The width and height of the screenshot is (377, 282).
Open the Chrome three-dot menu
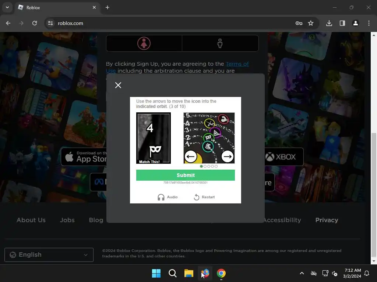tap(369, 23)
